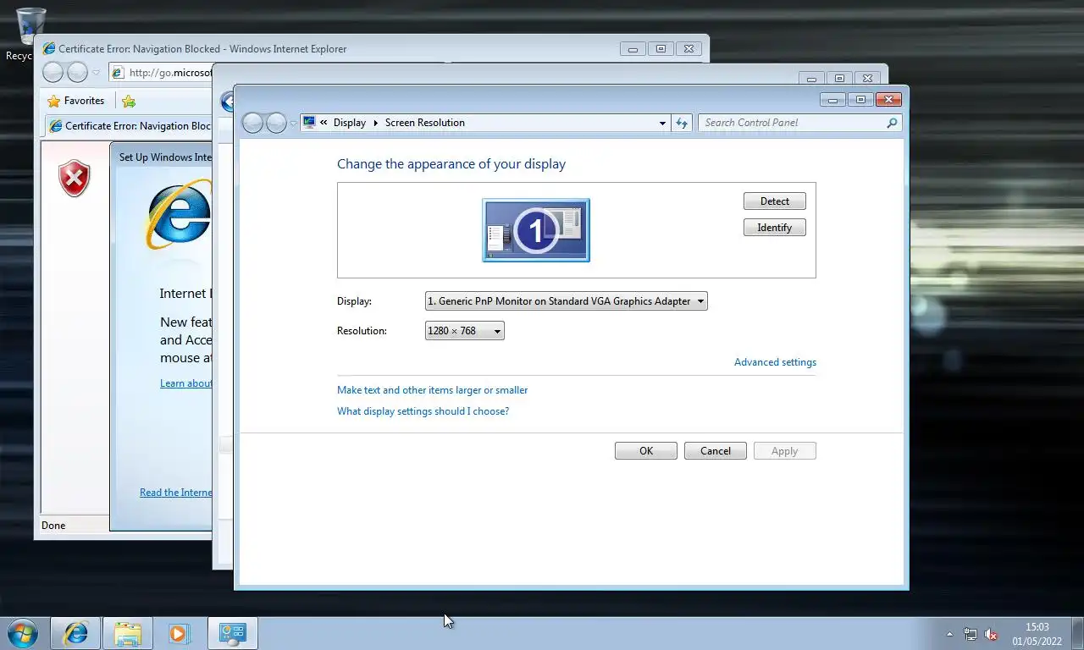Click the Control Panel taskbar button
The width and height of the screenshot is (1084, 650).
[x=232, y=633]
